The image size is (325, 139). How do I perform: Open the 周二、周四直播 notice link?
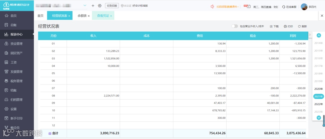pos(265,7)
